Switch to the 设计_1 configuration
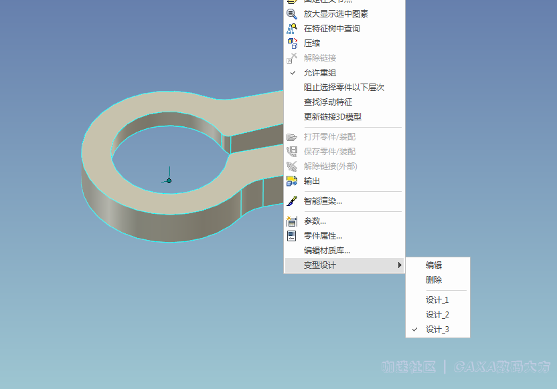The width and height of the screenshot is (557, 389). [437, 300]
